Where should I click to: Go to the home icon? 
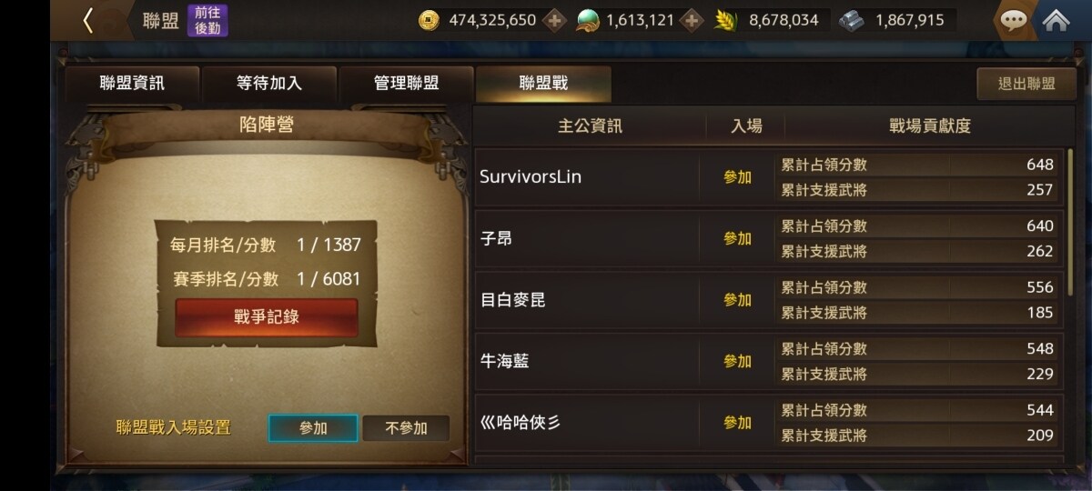[1056, 20]
